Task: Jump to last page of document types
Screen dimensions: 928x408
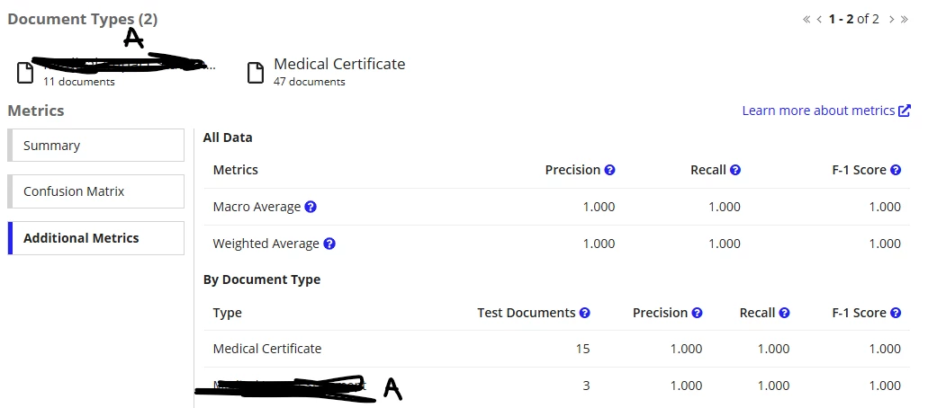Action: coord(905,20)
